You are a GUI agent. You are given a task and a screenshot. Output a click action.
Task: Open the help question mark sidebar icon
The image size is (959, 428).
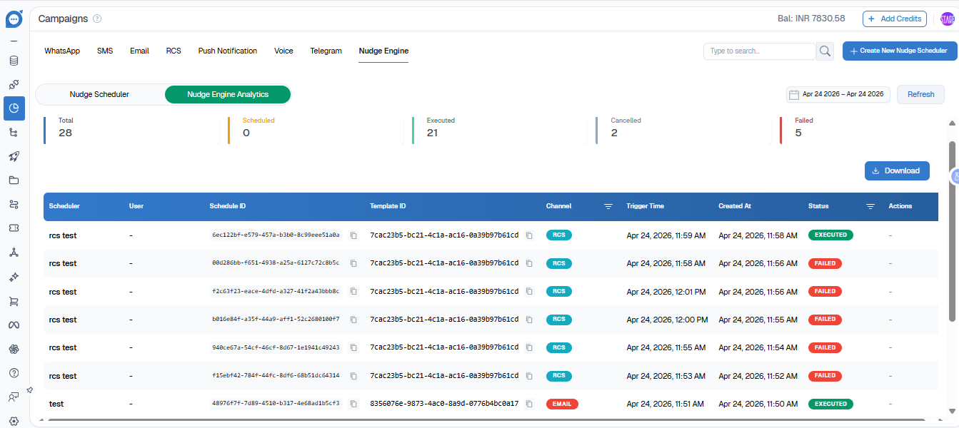tap(14, 372)
